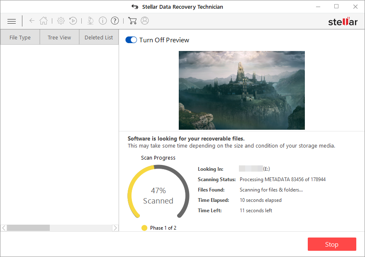Click the horizontal scrollbar thumb
The image size is (365, 257).
(x=28, y=228)
